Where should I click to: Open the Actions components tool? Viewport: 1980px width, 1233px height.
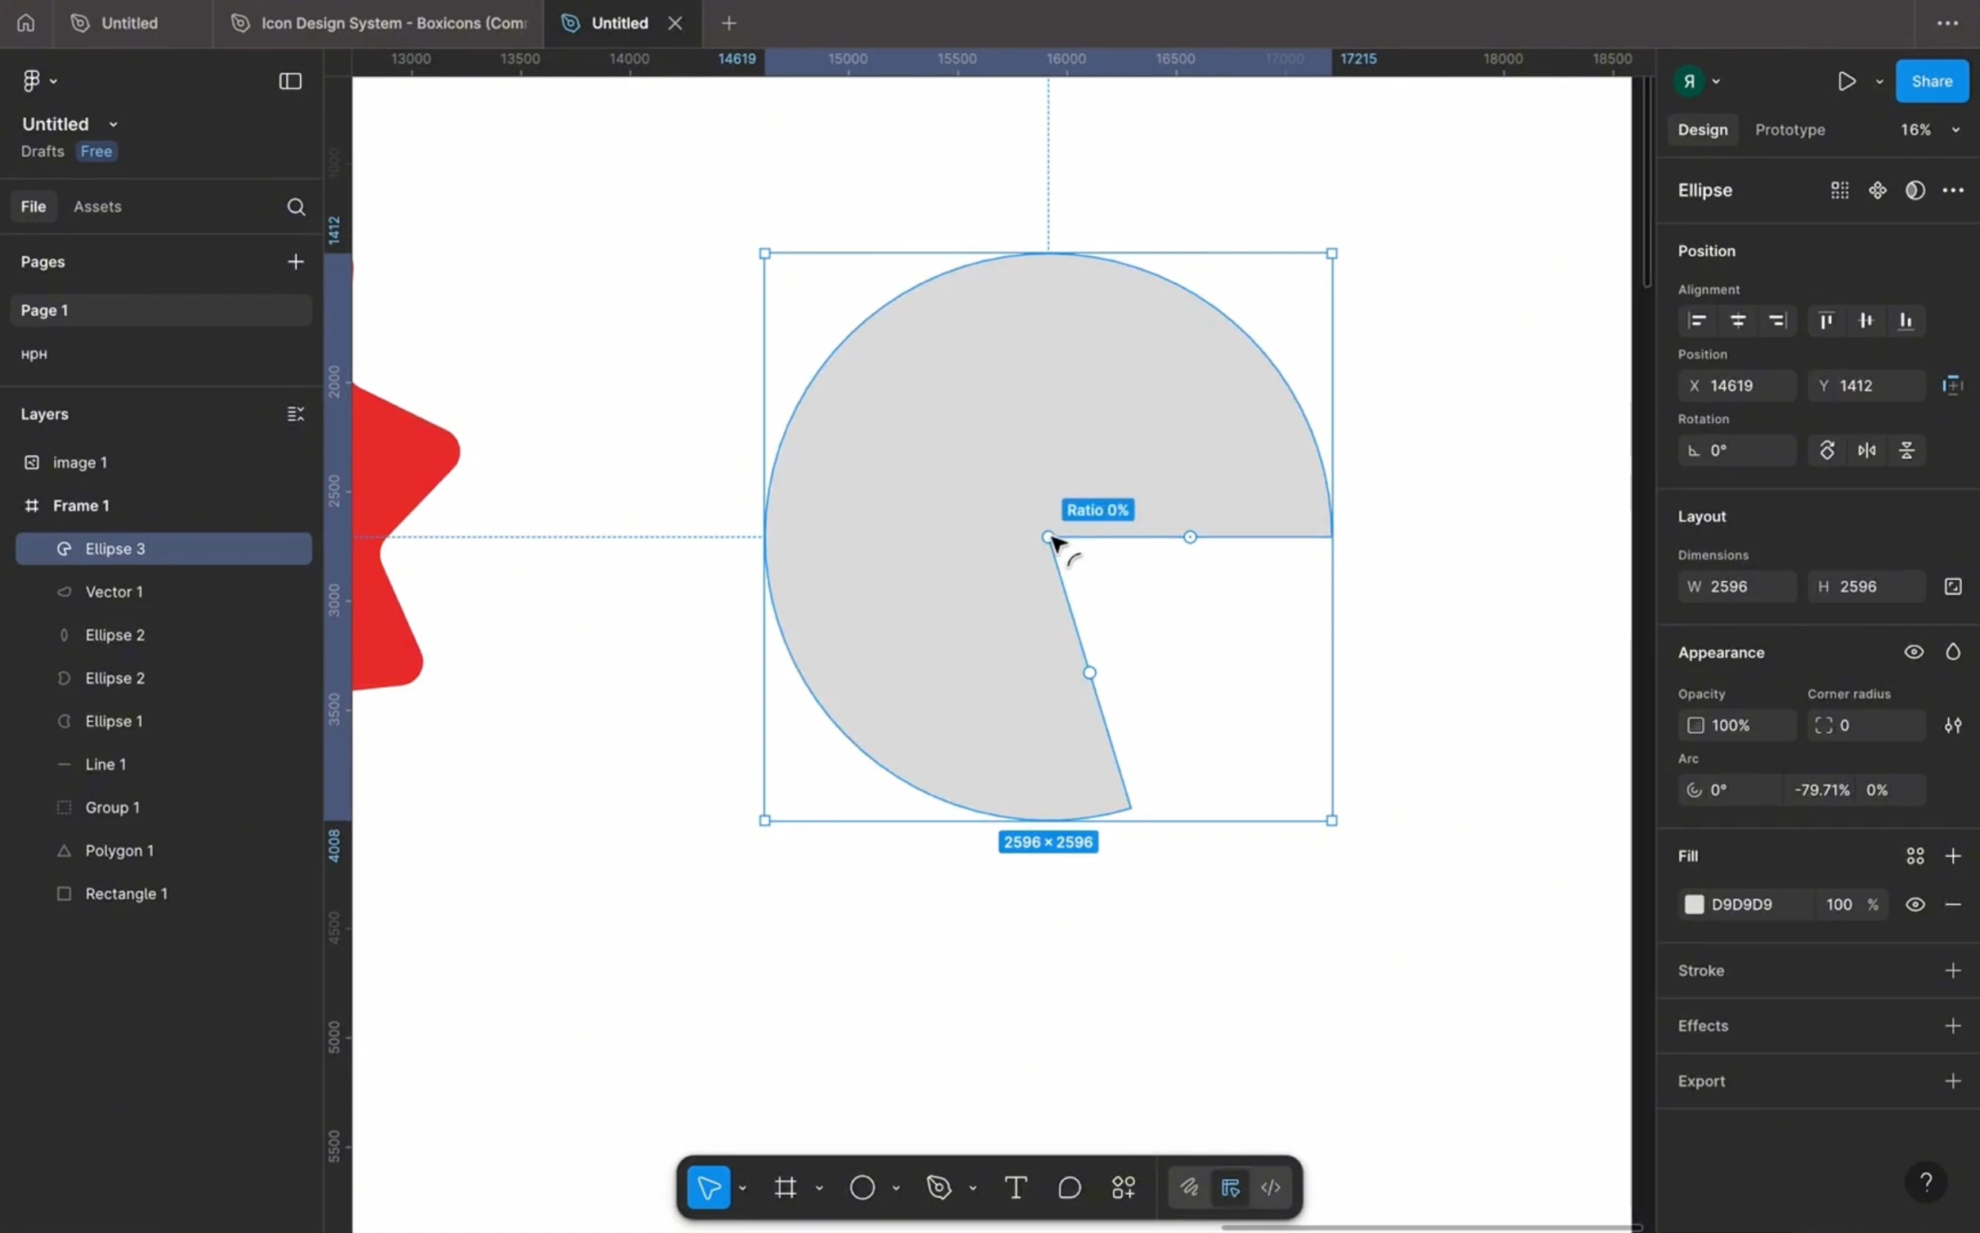tap(1124, 1187)
